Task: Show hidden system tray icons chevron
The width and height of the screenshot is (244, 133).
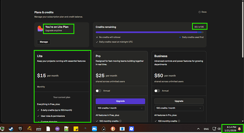Action: coord(198,129)
